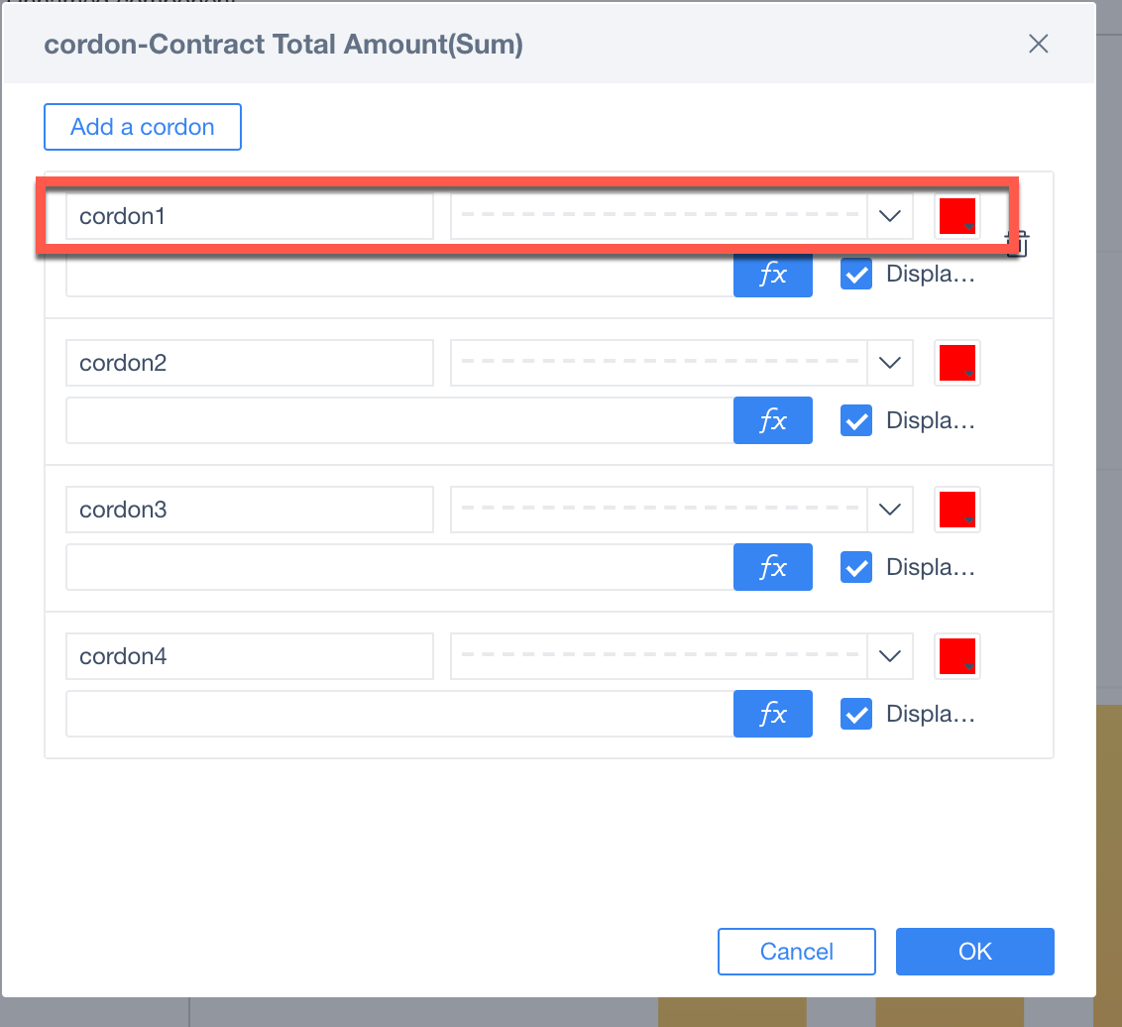
Task: Click the Add a cordon button
Action: (143, 127)
